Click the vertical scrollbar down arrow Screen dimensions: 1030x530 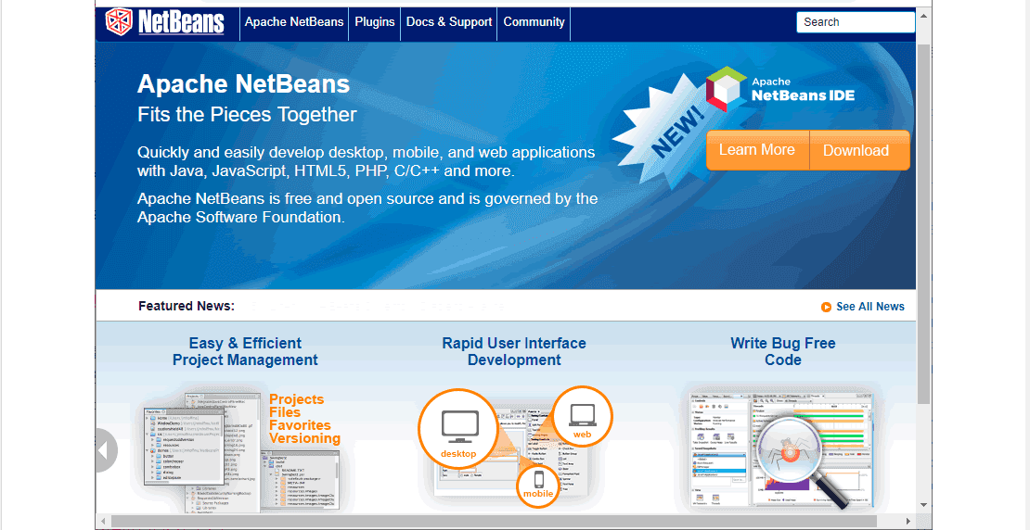(923, 504)
